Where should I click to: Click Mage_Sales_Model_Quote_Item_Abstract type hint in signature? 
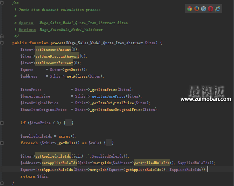105,43
